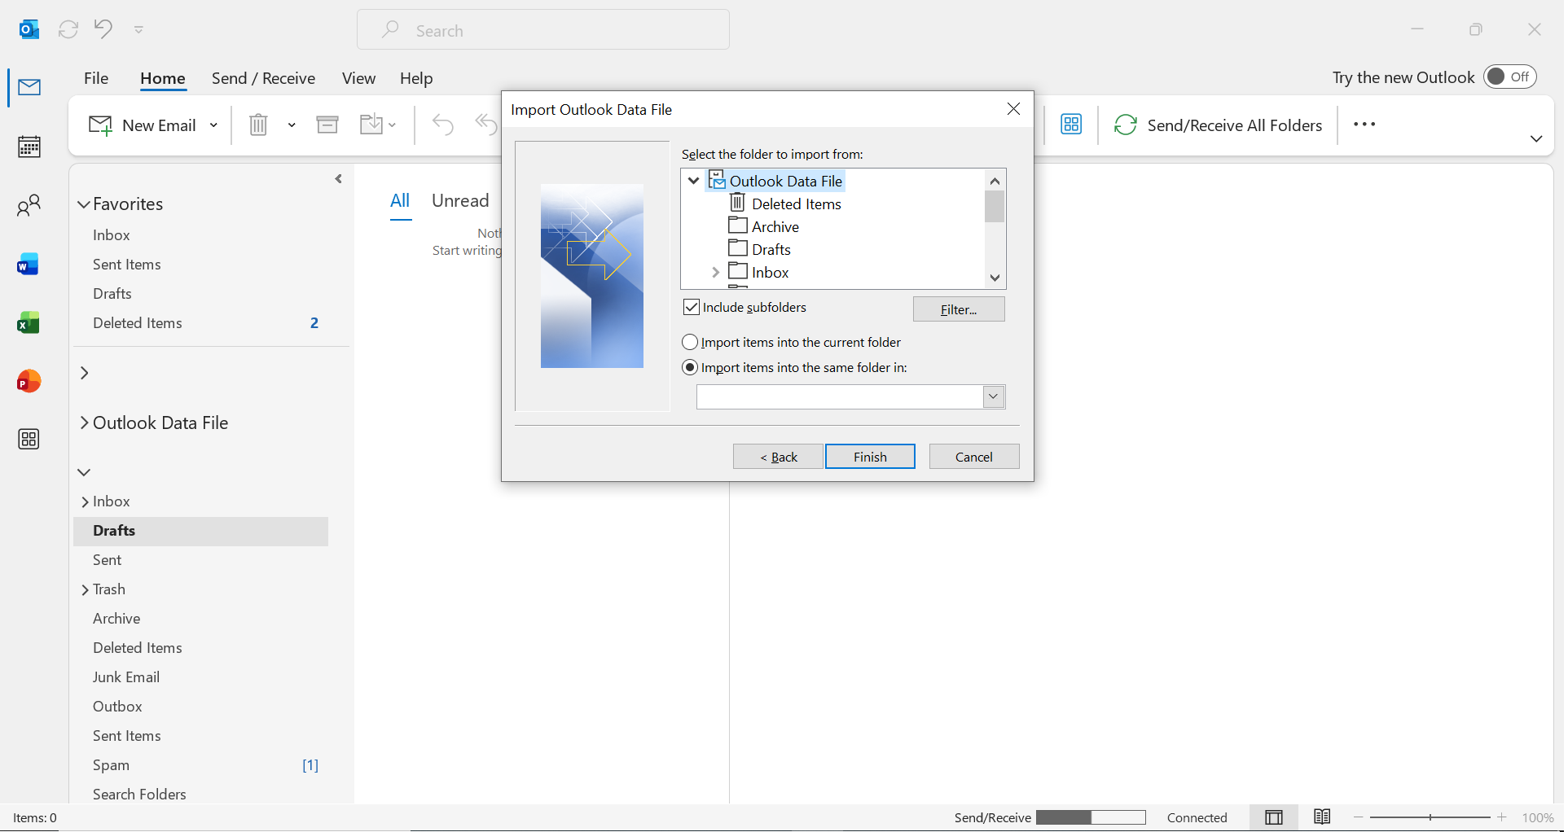The height and width of the screenshot is (832, 1568).
Task: Switch to Normal view in status bar
Action: point(1274,817)
